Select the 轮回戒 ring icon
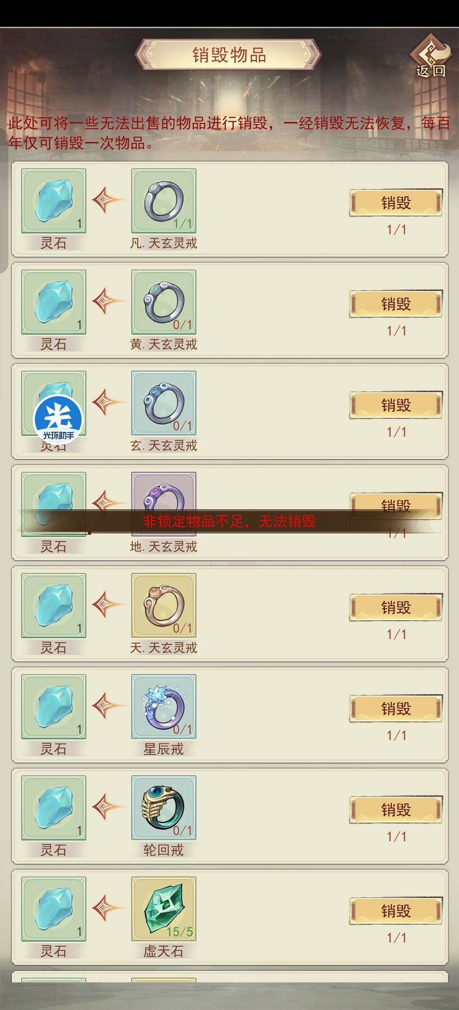Viewport: 459px width, 1010px height. point(164,808)
